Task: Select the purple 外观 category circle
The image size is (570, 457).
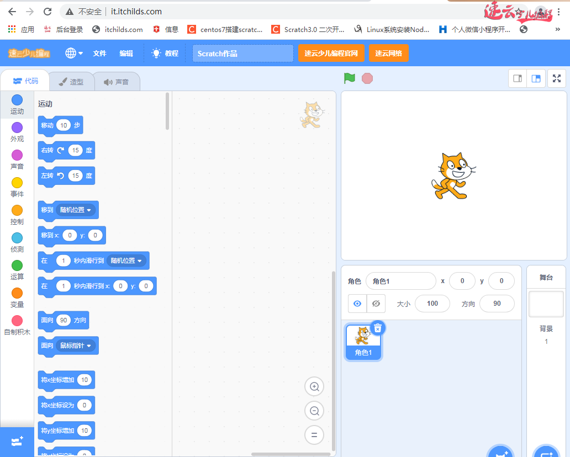Action: [x=17, y=127]
